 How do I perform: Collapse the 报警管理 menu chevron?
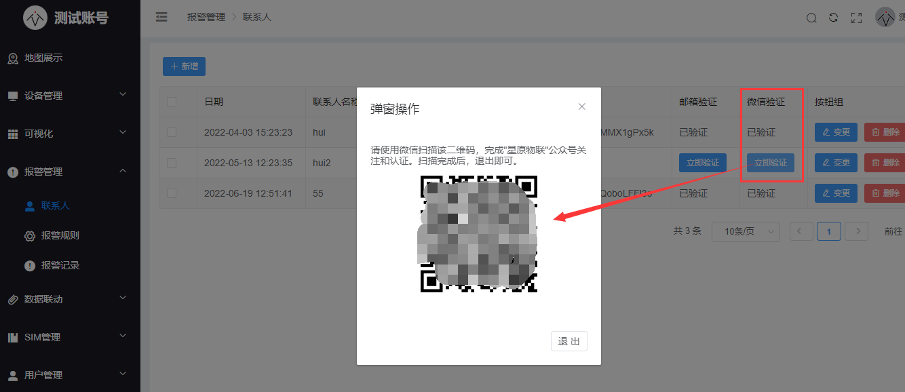pyautogui.click(x=123, y=170)
